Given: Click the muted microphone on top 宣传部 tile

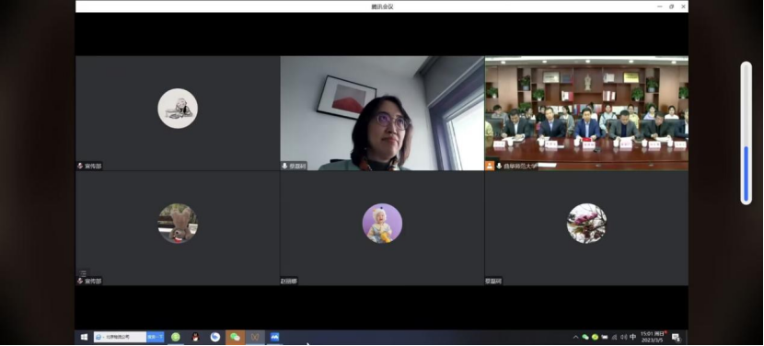Looking at the screenshot, I should [80, 167].
